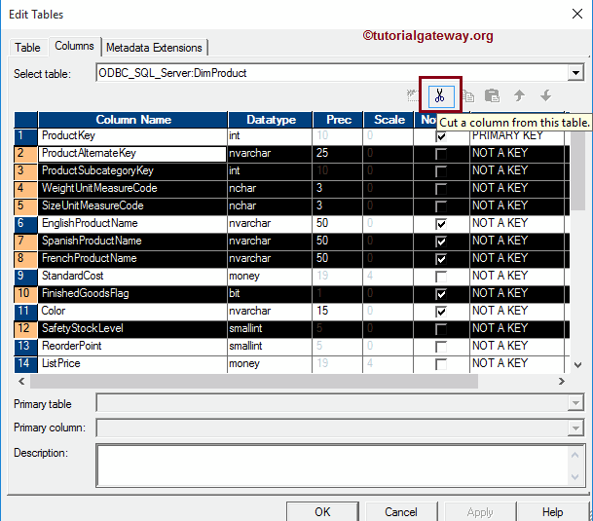Select row 9 header for StandardCost
This screenshot has width=593, height=521.
click(x=26, y=277)
